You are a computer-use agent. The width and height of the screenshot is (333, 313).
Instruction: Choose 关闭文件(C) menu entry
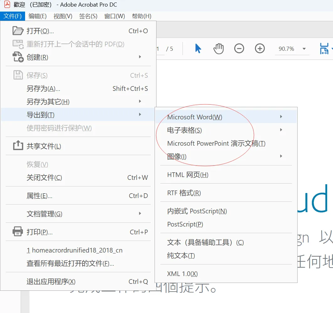click(78, 177)
